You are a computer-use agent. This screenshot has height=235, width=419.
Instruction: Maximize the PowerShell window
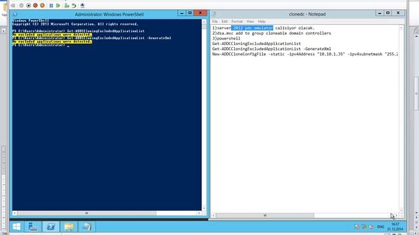(x=190, y=13)
